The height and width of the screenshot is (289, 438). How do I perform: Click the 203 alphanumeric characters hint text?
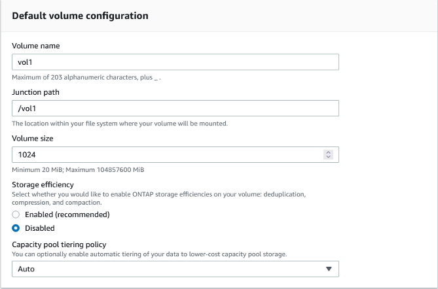pos(86,77)
